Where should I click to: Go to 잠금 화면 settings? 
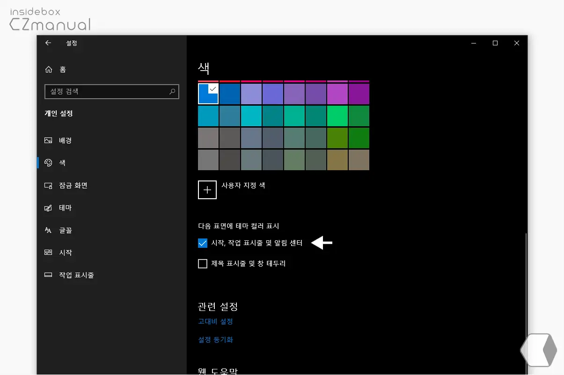pyautogui.click(x=111, y=186)
